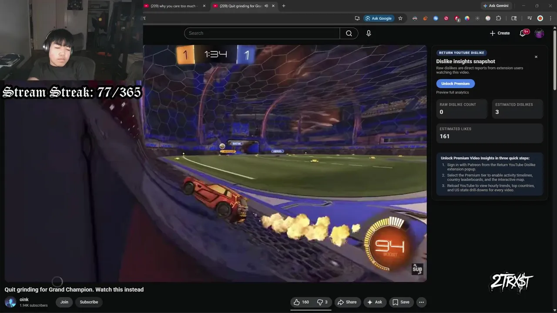557x313 pixels.
Task: Click the install/cast screen icon in address bar
Action: click(x=357, y=18)
